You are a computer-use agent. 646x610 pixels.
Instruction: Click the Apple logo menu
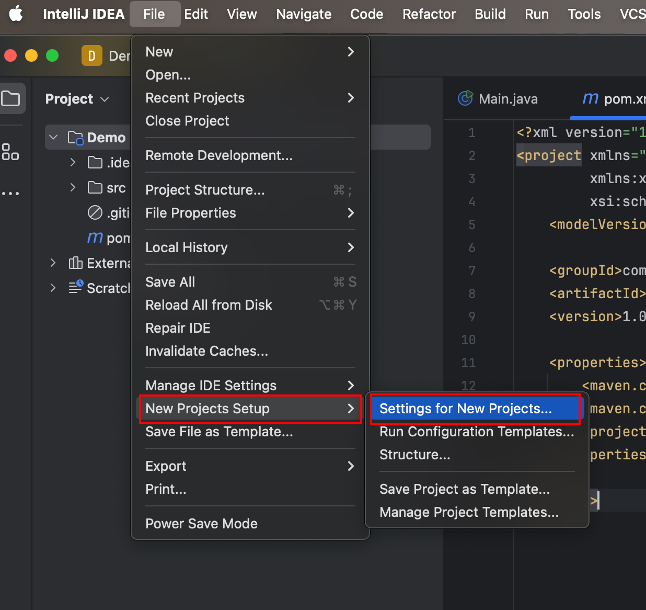coord(16,14)
